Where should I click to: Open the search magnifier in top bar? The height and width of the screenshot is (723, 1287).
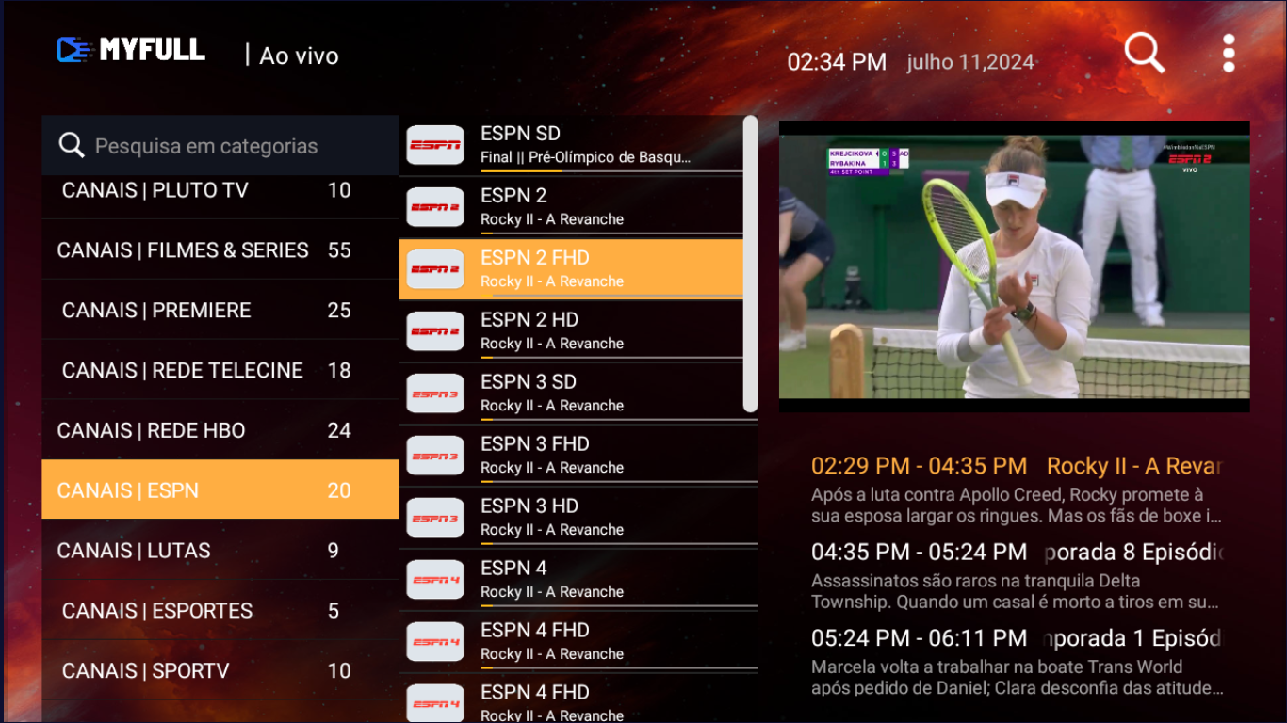click(x=1145, y=54)
